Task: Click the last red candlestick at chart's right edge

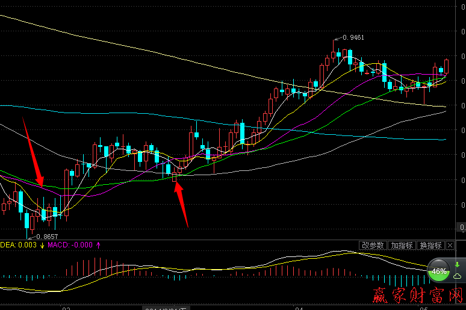Action: pos(447,66)
